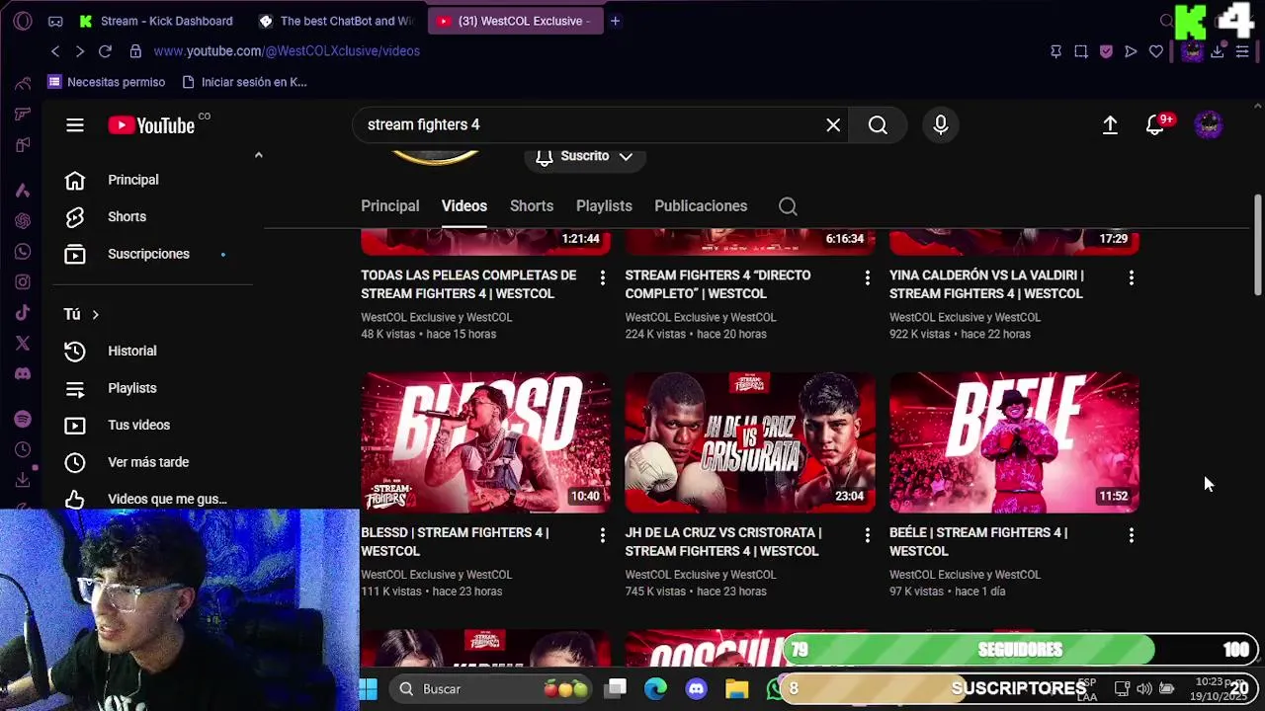Viewport: 1265px width, 711px height.
Task: Play the JH DE LA CRUZ VS CRISTORATA thumbnail
Action: (750, 442)
